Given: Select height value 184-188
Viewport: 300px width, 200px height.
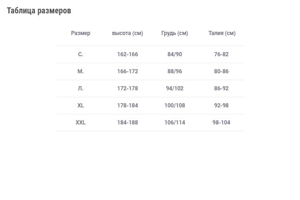Looking at the screenshot, I should coord(128,123).
